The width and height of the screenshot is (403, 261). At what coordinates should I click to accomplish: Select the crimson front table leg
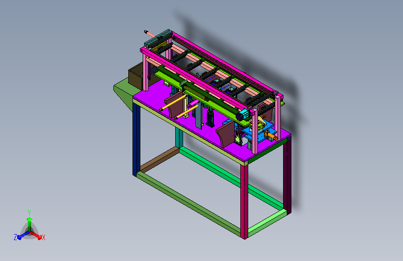coord(244,202)
